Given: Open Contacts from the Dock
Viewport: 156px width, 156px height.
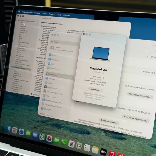Looking at the screenshot, I should 79,146.
